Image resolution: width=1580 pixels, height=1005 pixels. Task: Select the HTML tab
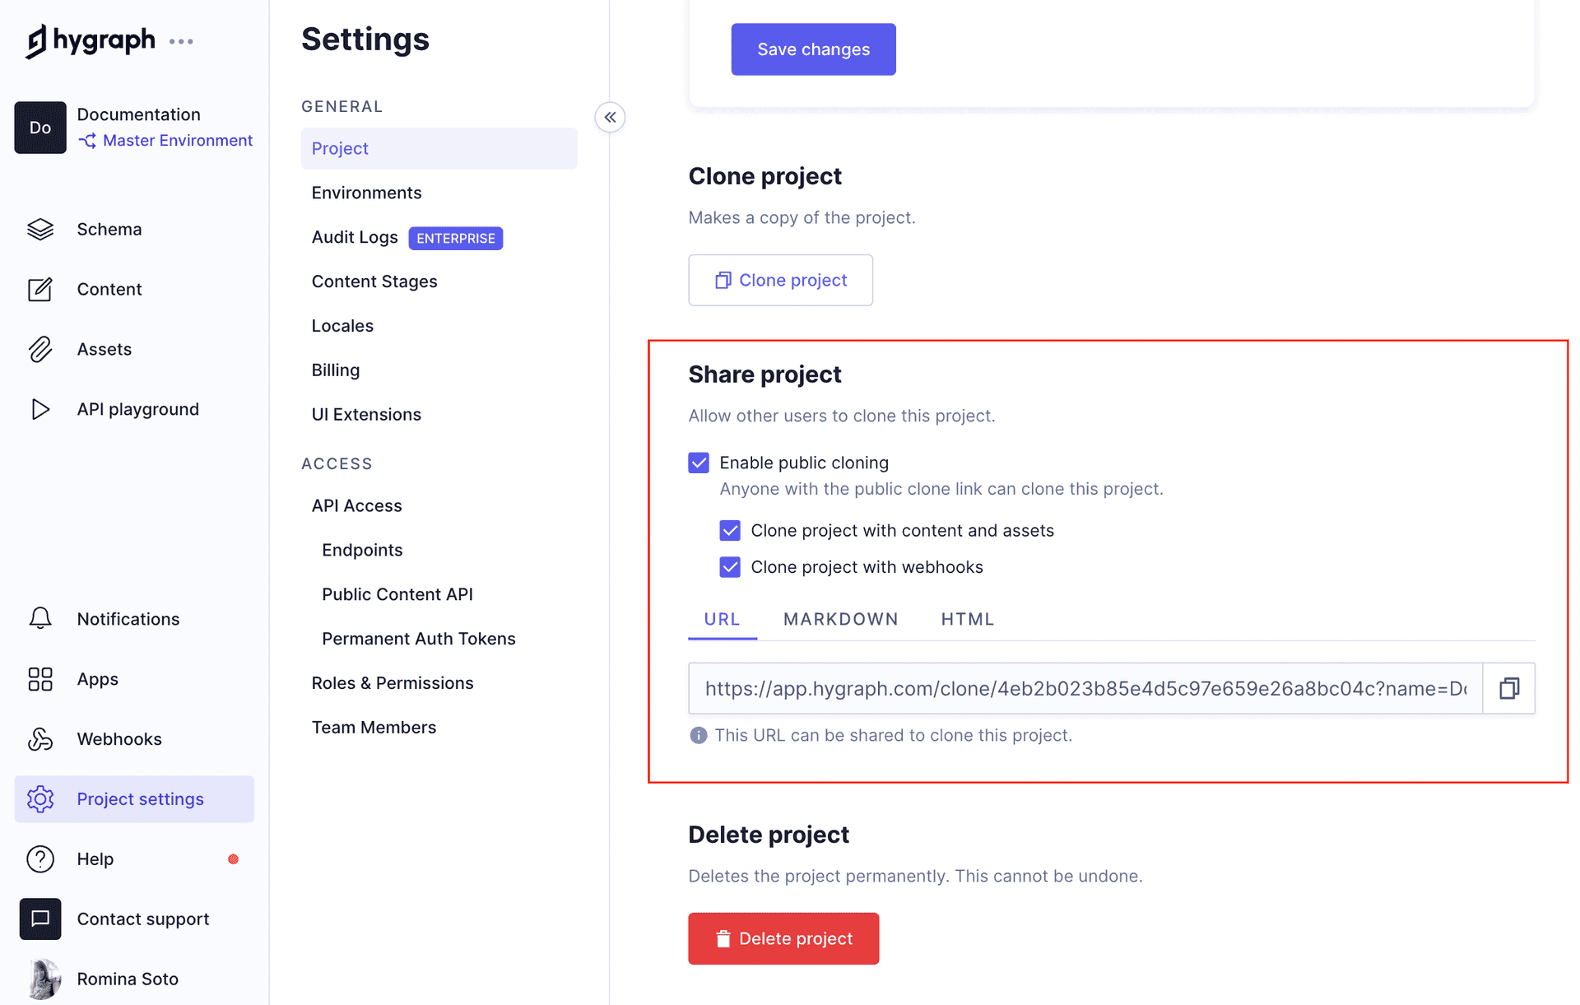pyautogui.click(x=966, y=619)
